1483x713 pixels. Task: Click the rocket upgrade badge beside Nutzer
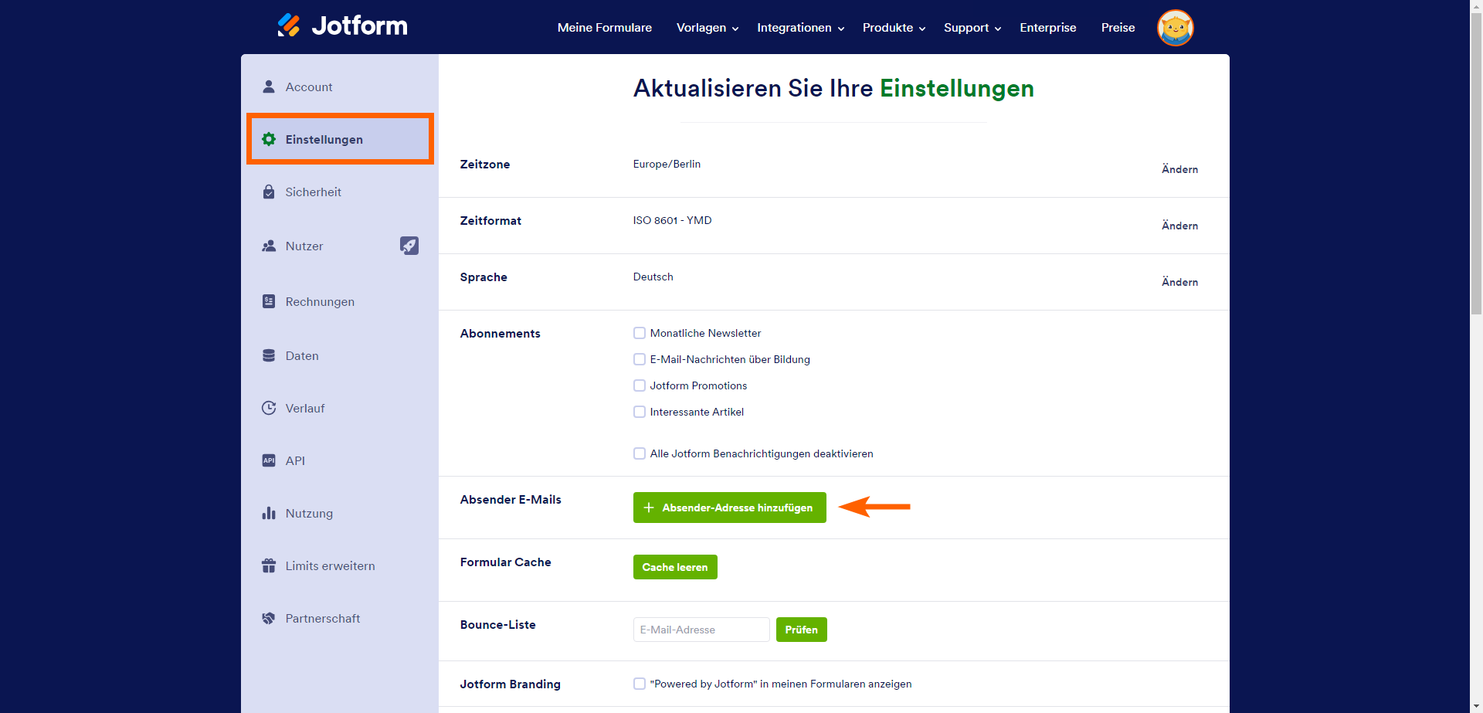coord(409,246)
